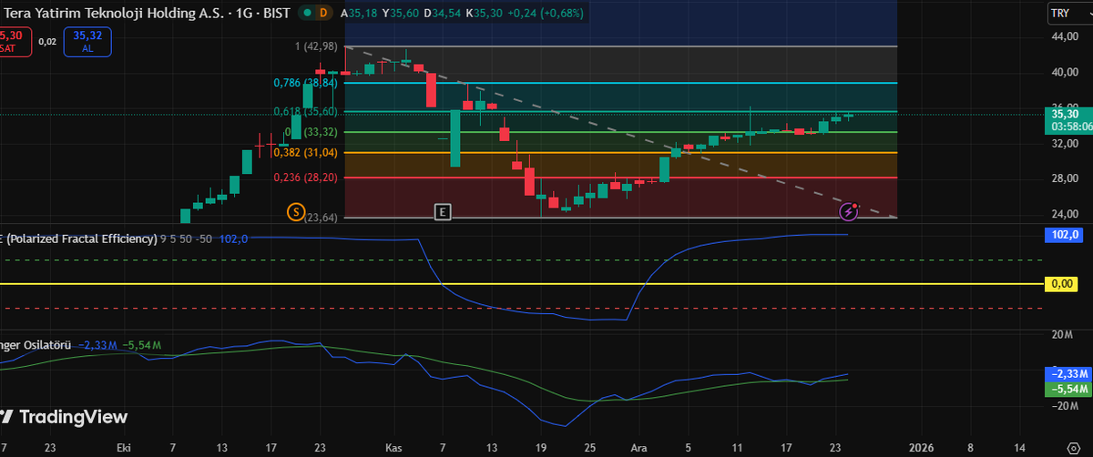Click the orange S split marker icon
The width and height of the screenshot is (1093, 457).
tap(295, 211)
